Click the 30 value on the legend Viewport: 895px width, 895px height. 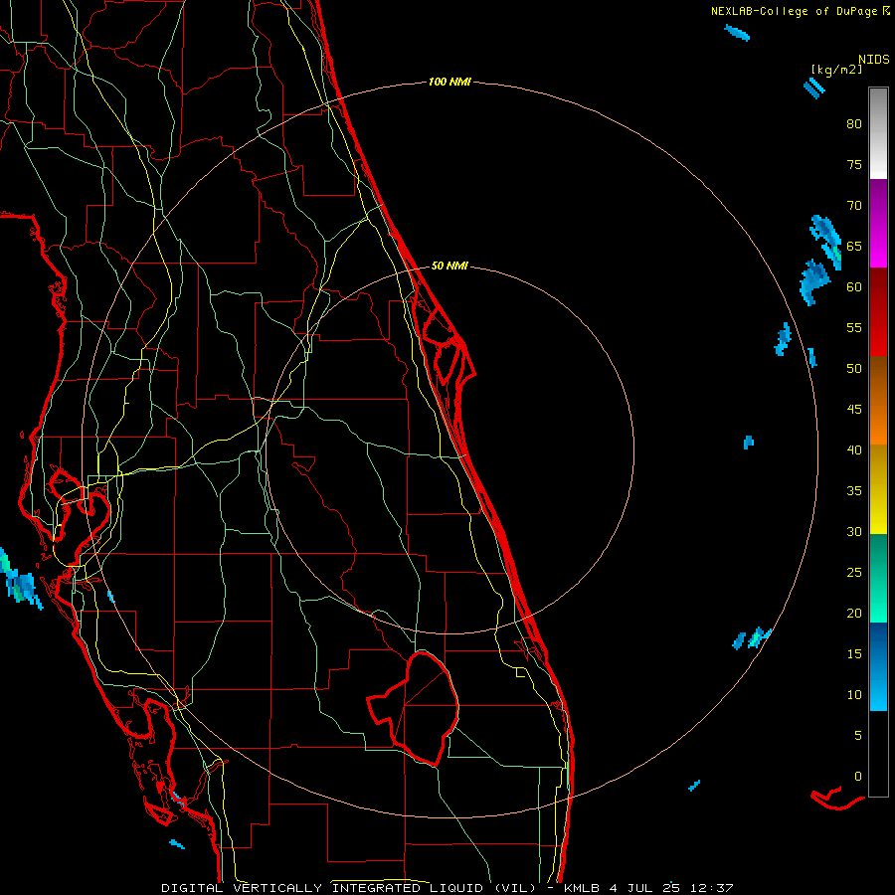(854, 531)
